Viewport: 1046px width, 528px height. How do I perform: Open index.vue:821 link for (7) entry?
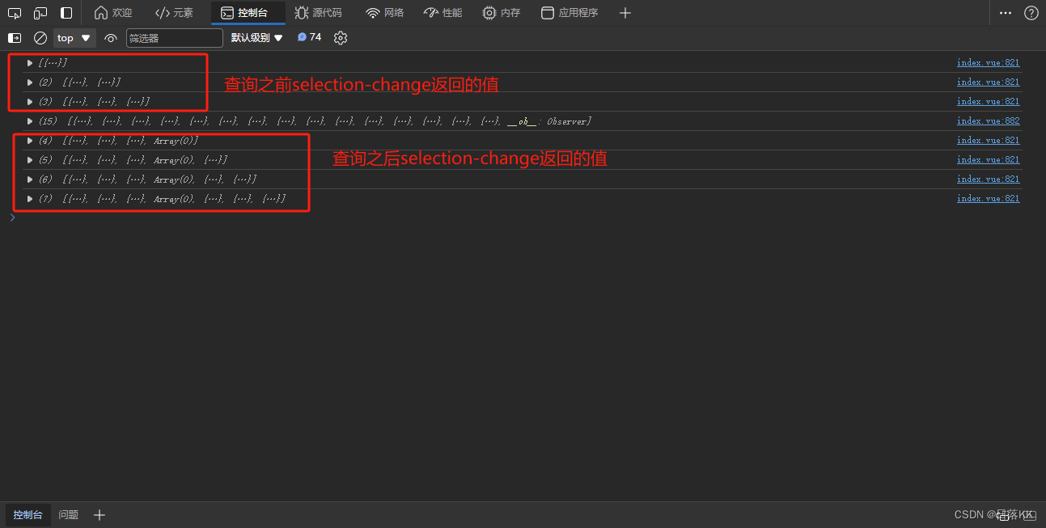click(988, 198)
